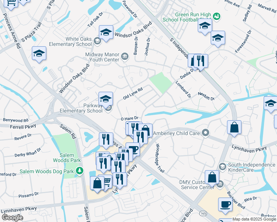Click the Forestwood Dr label
277x222 pixels.
(x=243, y=41)
